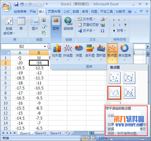Insert Clip Art

pyautogui.click(x=44, y=20)
